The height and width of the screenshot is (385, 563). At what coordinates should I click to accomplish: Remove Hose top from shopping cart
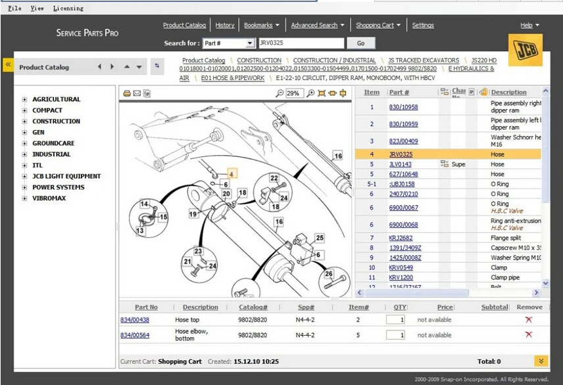[529, 319]
